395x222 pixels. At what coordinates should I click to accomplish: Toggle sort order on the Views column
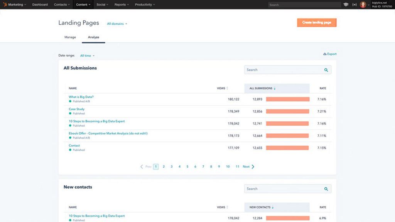coord(227,88)
